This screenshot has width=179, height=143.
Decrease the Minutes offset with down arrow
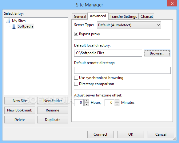(117, 104)
